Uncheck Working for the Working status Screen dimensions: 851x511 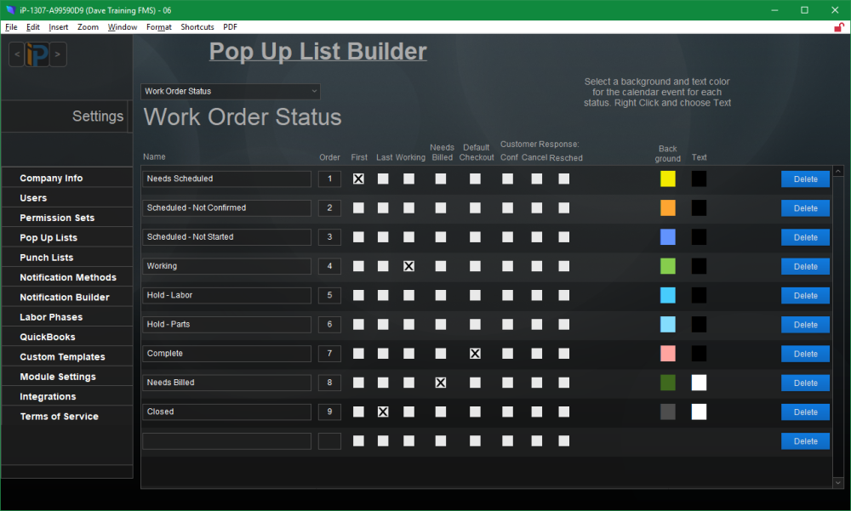coord(408,266)
